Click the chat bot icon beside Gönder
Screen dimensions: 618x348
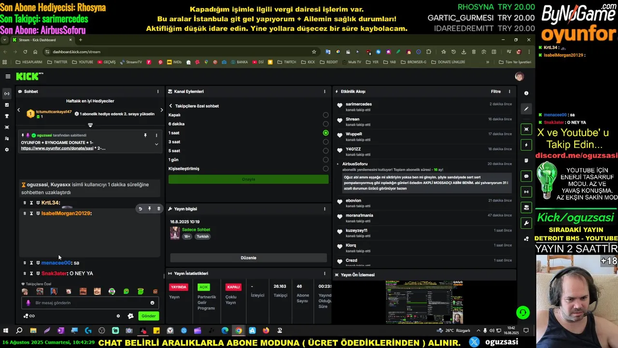130,316
